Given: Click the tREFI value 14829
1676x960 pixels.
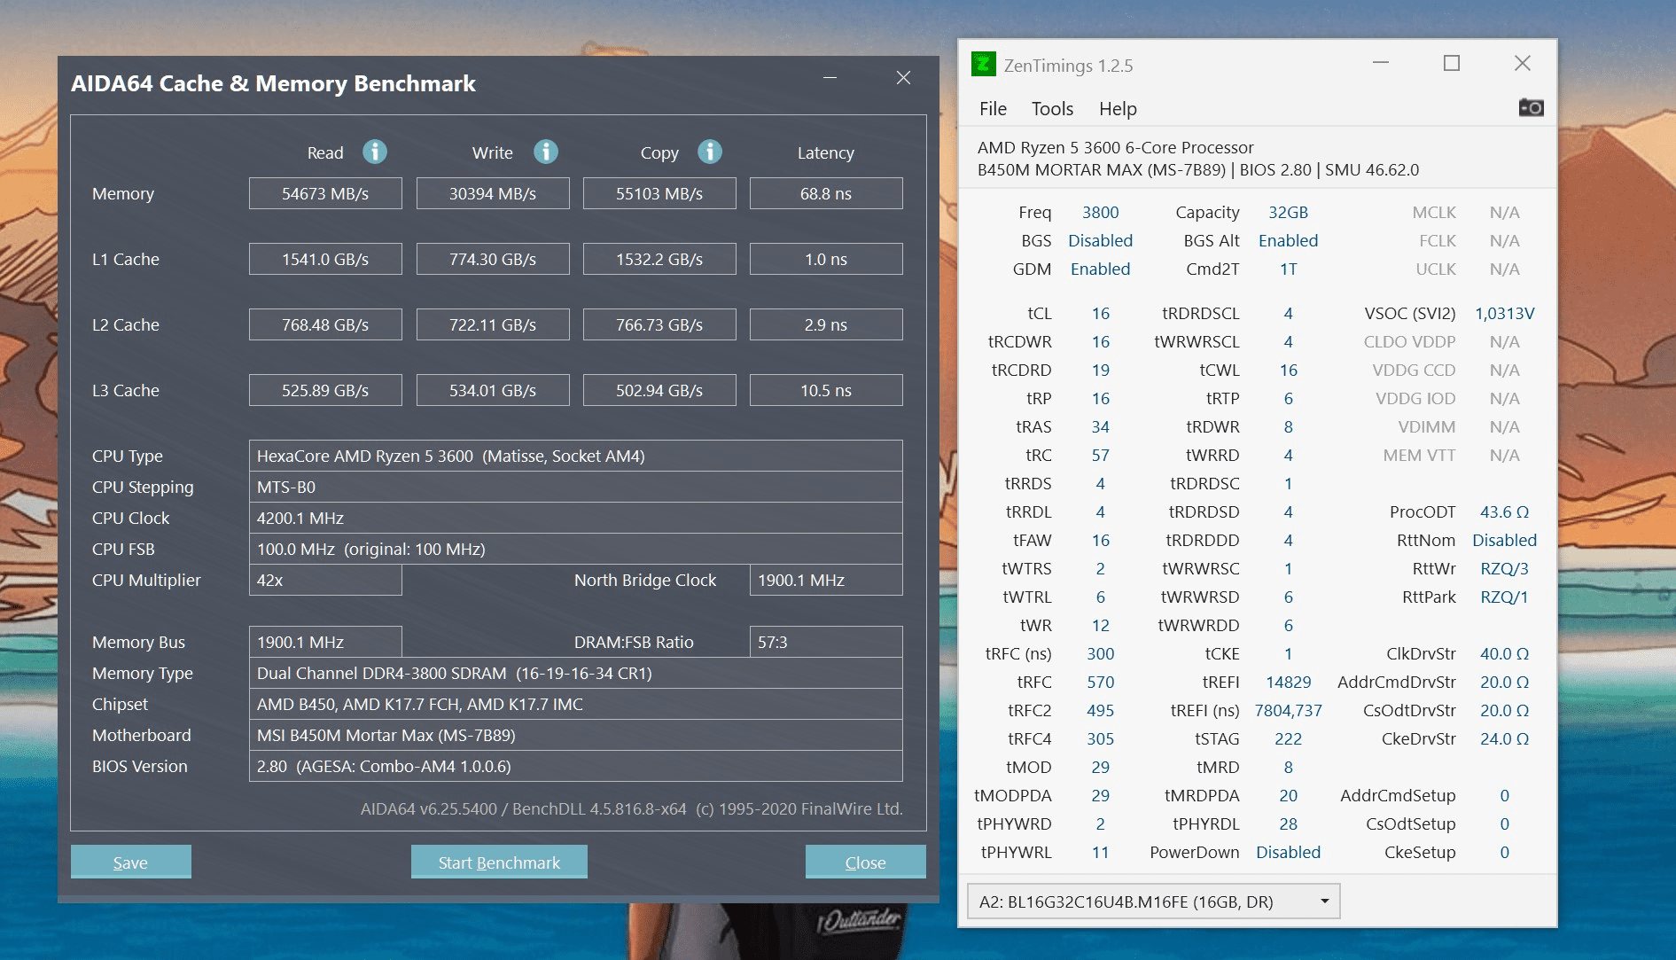Looking at the screenshot, I should pos(1288,682).
